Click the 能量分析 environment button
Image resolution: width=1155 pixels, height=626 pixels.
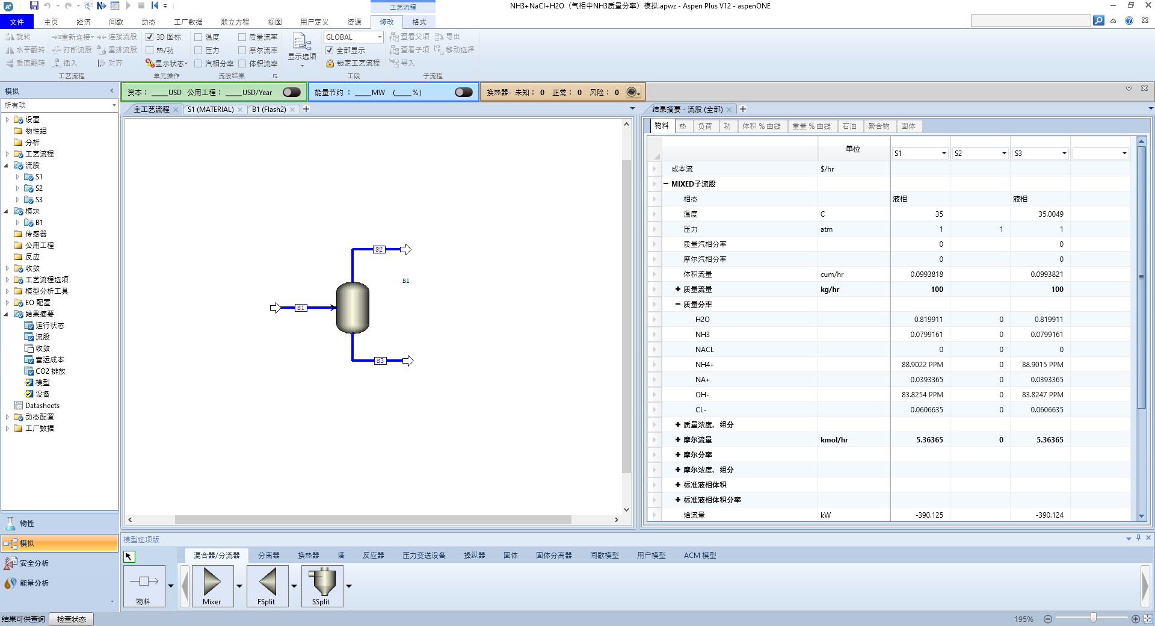click(60, 583)
